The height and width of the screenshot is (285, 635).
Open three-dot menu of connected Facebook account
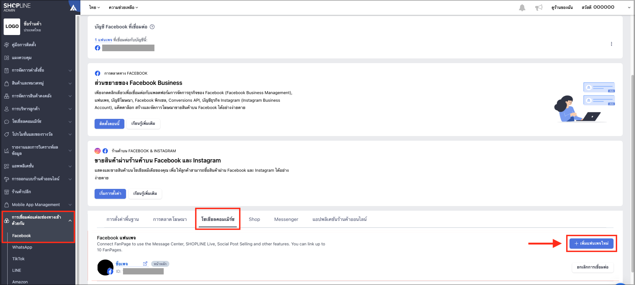tap(611, 44)
